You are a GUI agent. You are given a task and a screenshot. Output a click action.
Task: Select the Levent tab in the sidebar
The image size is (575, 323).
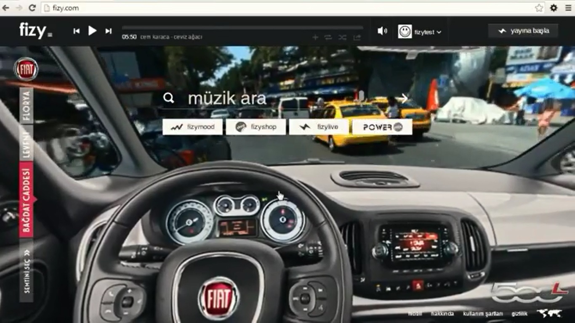[x=26, y=143]
